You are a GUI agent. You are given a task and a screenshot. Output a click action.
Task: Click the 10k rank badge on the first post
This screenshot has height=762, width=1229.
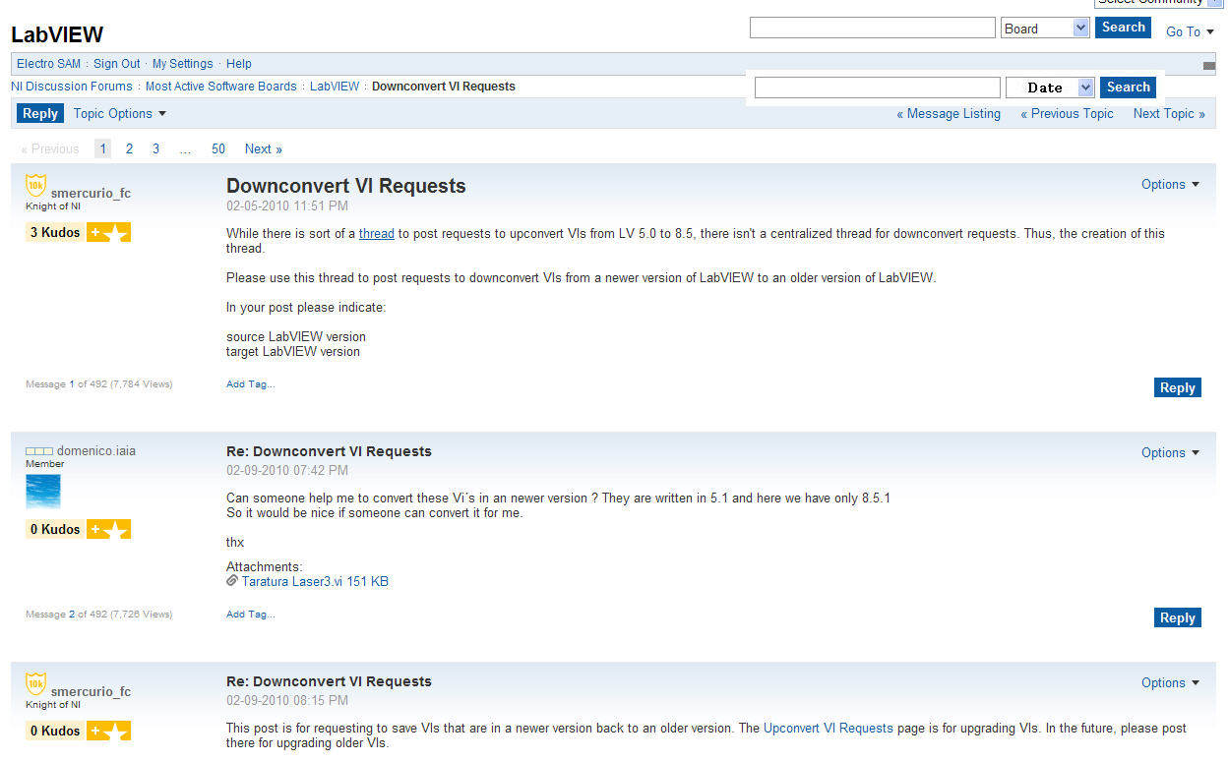(x=36, y=185)
